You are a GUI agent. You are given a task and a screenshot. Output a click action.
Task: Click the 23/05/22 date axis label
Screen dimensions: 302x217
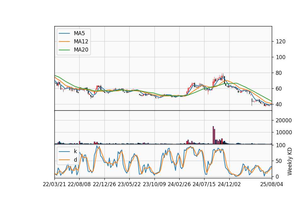129,185
